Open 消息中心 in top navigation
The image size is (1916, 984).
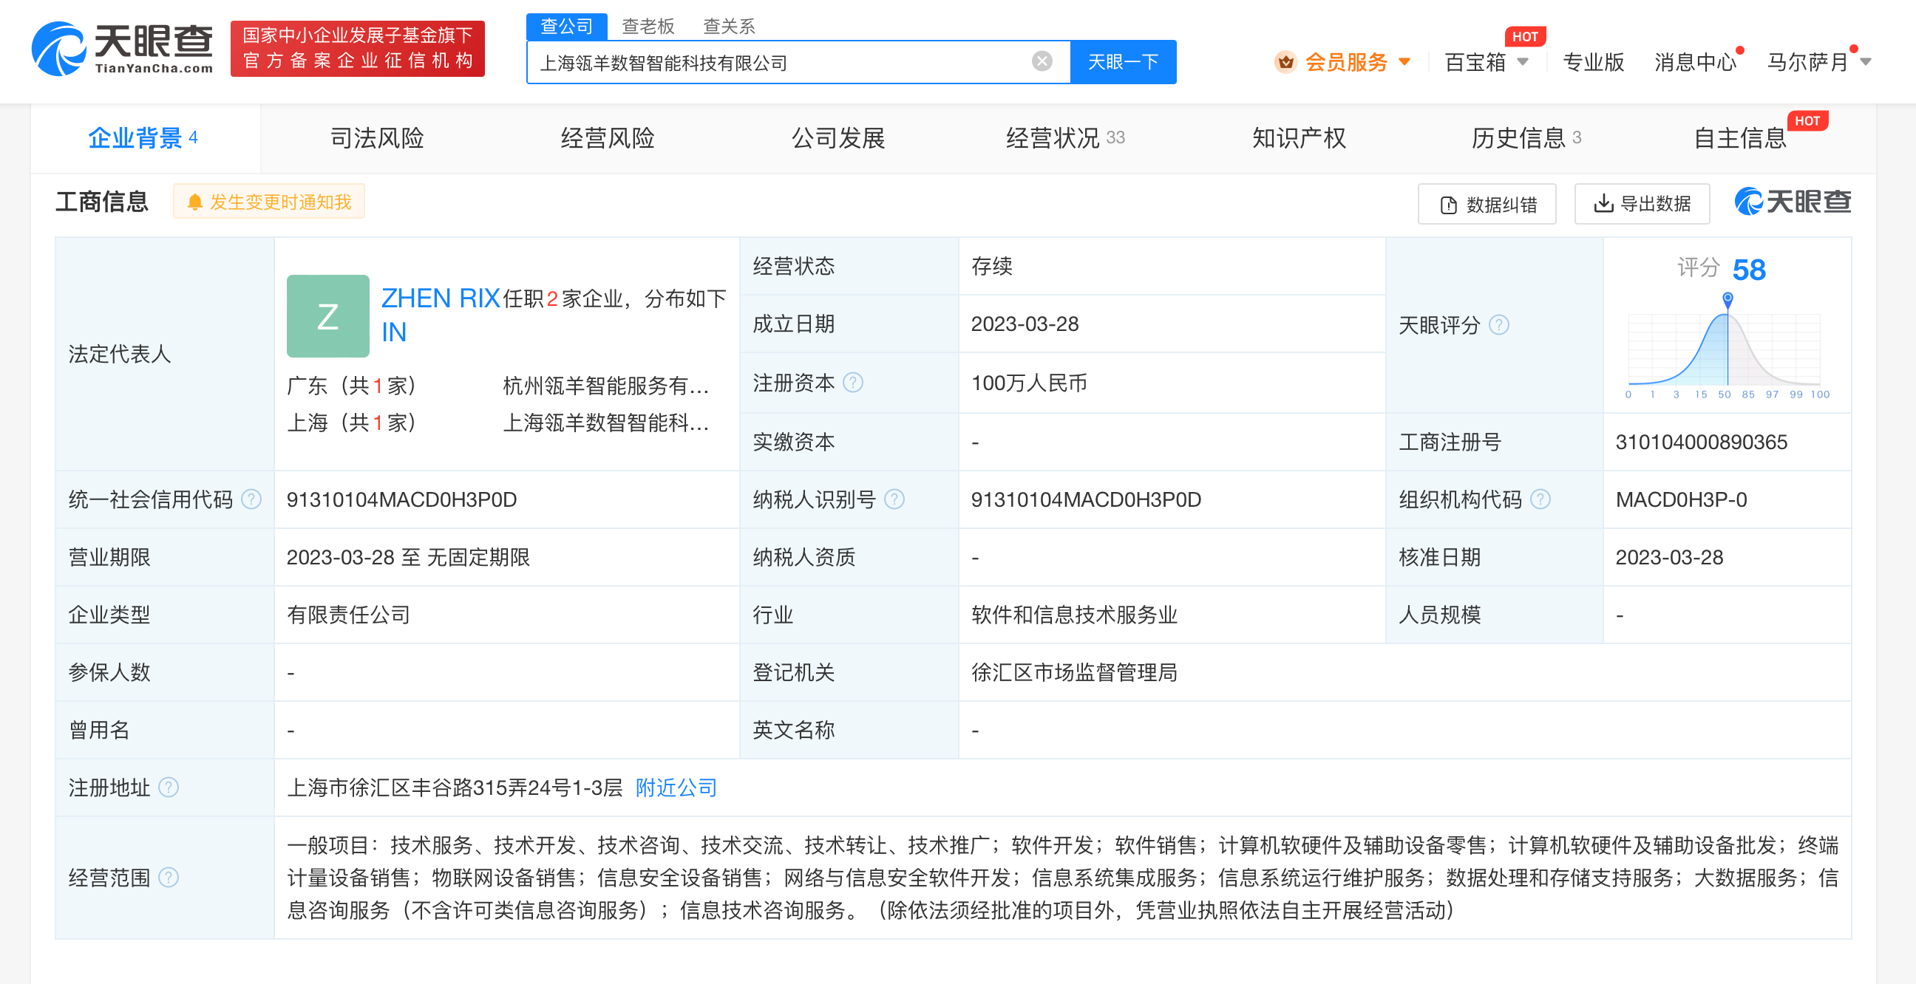1695,62
